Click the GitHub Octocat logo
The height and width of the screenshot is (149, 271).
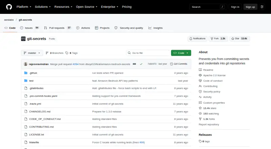tap(9, 7)
